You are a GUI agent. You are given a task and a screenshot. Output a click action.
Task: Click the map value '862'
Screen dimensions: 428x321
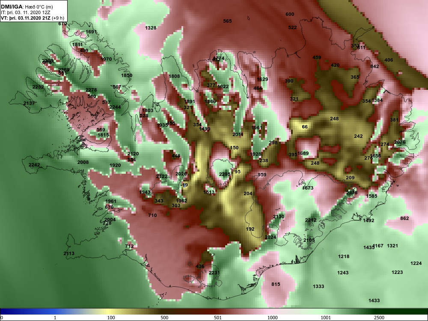tap(404, 218)
